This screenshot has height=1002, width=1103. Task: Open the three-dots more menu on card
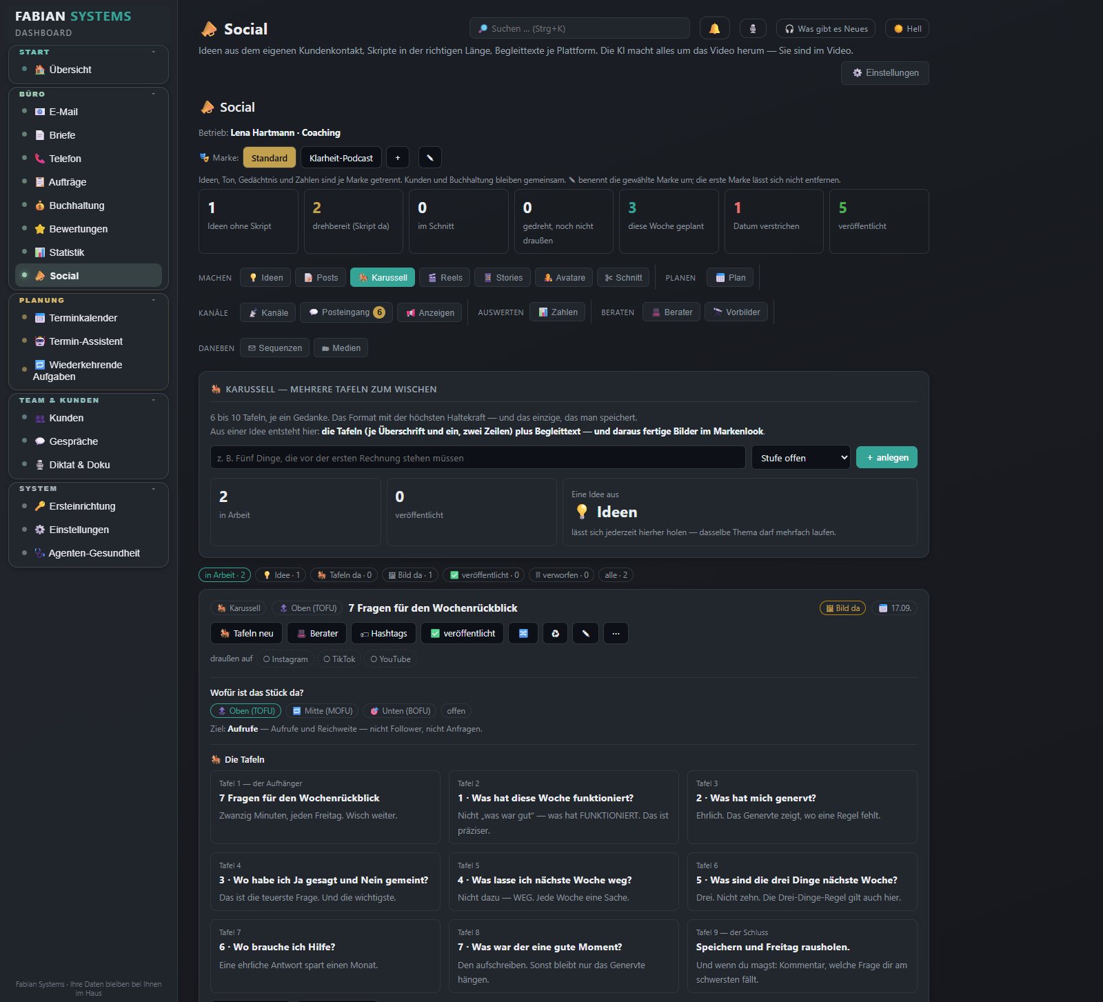click(x=616, y=633)
